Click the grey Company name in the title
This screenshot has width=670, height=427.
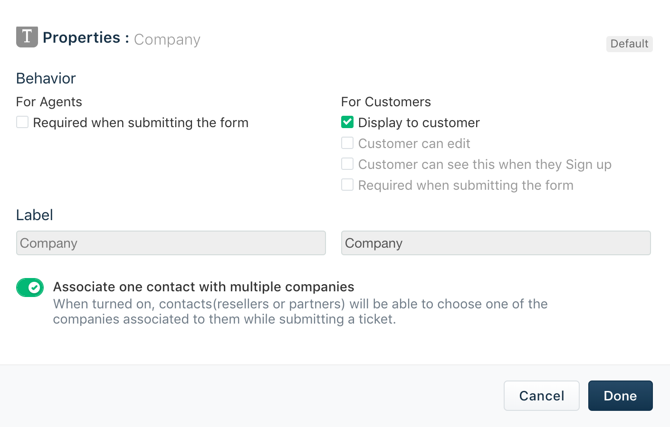click(167, 39)
